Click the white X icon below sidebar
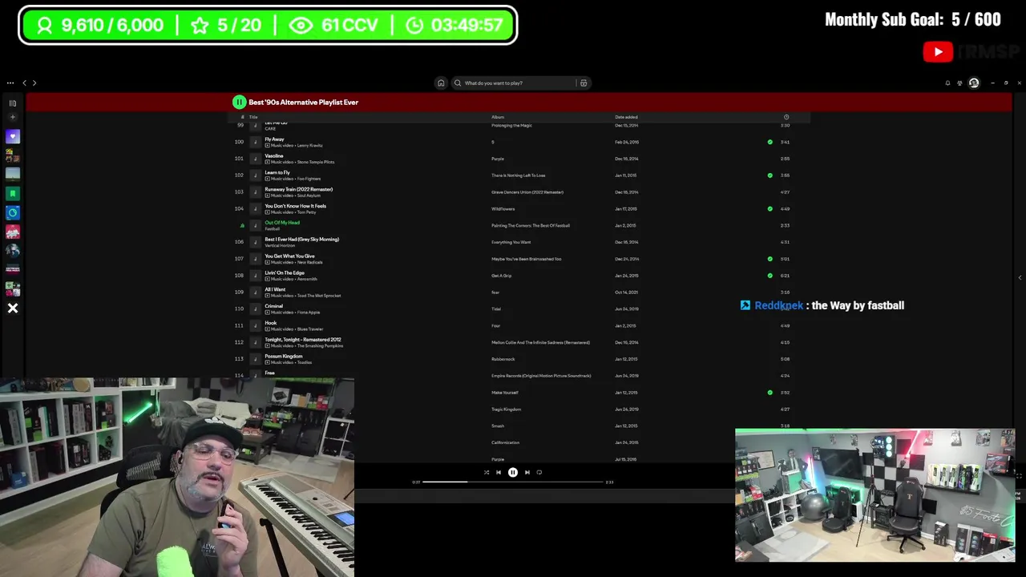 pos(13,308)
